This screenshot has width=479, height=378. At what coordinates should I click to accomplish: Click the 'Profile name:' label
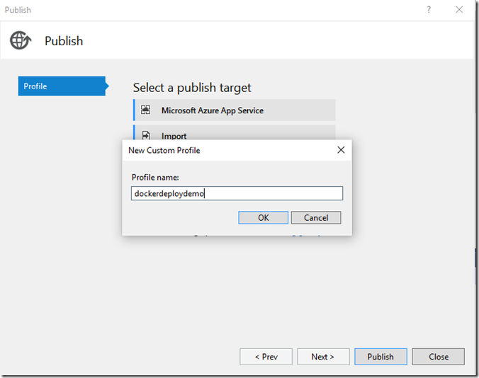155,176
